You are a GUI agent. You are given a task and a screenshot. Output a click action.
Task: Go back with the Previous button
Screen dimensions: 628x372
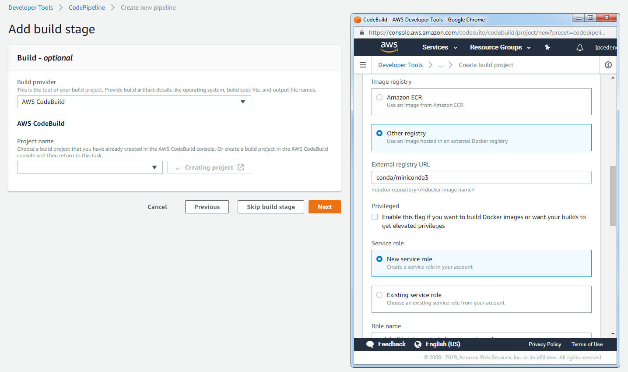[207, 207]
